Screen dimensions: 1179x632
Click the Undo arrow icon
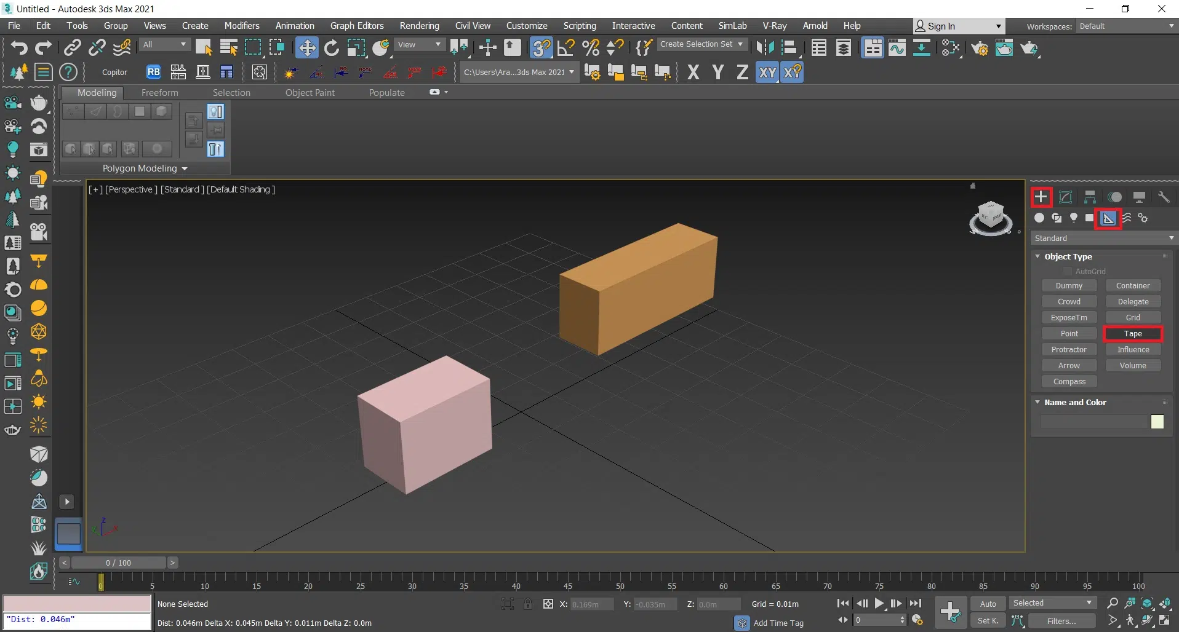tap(18, 48)
